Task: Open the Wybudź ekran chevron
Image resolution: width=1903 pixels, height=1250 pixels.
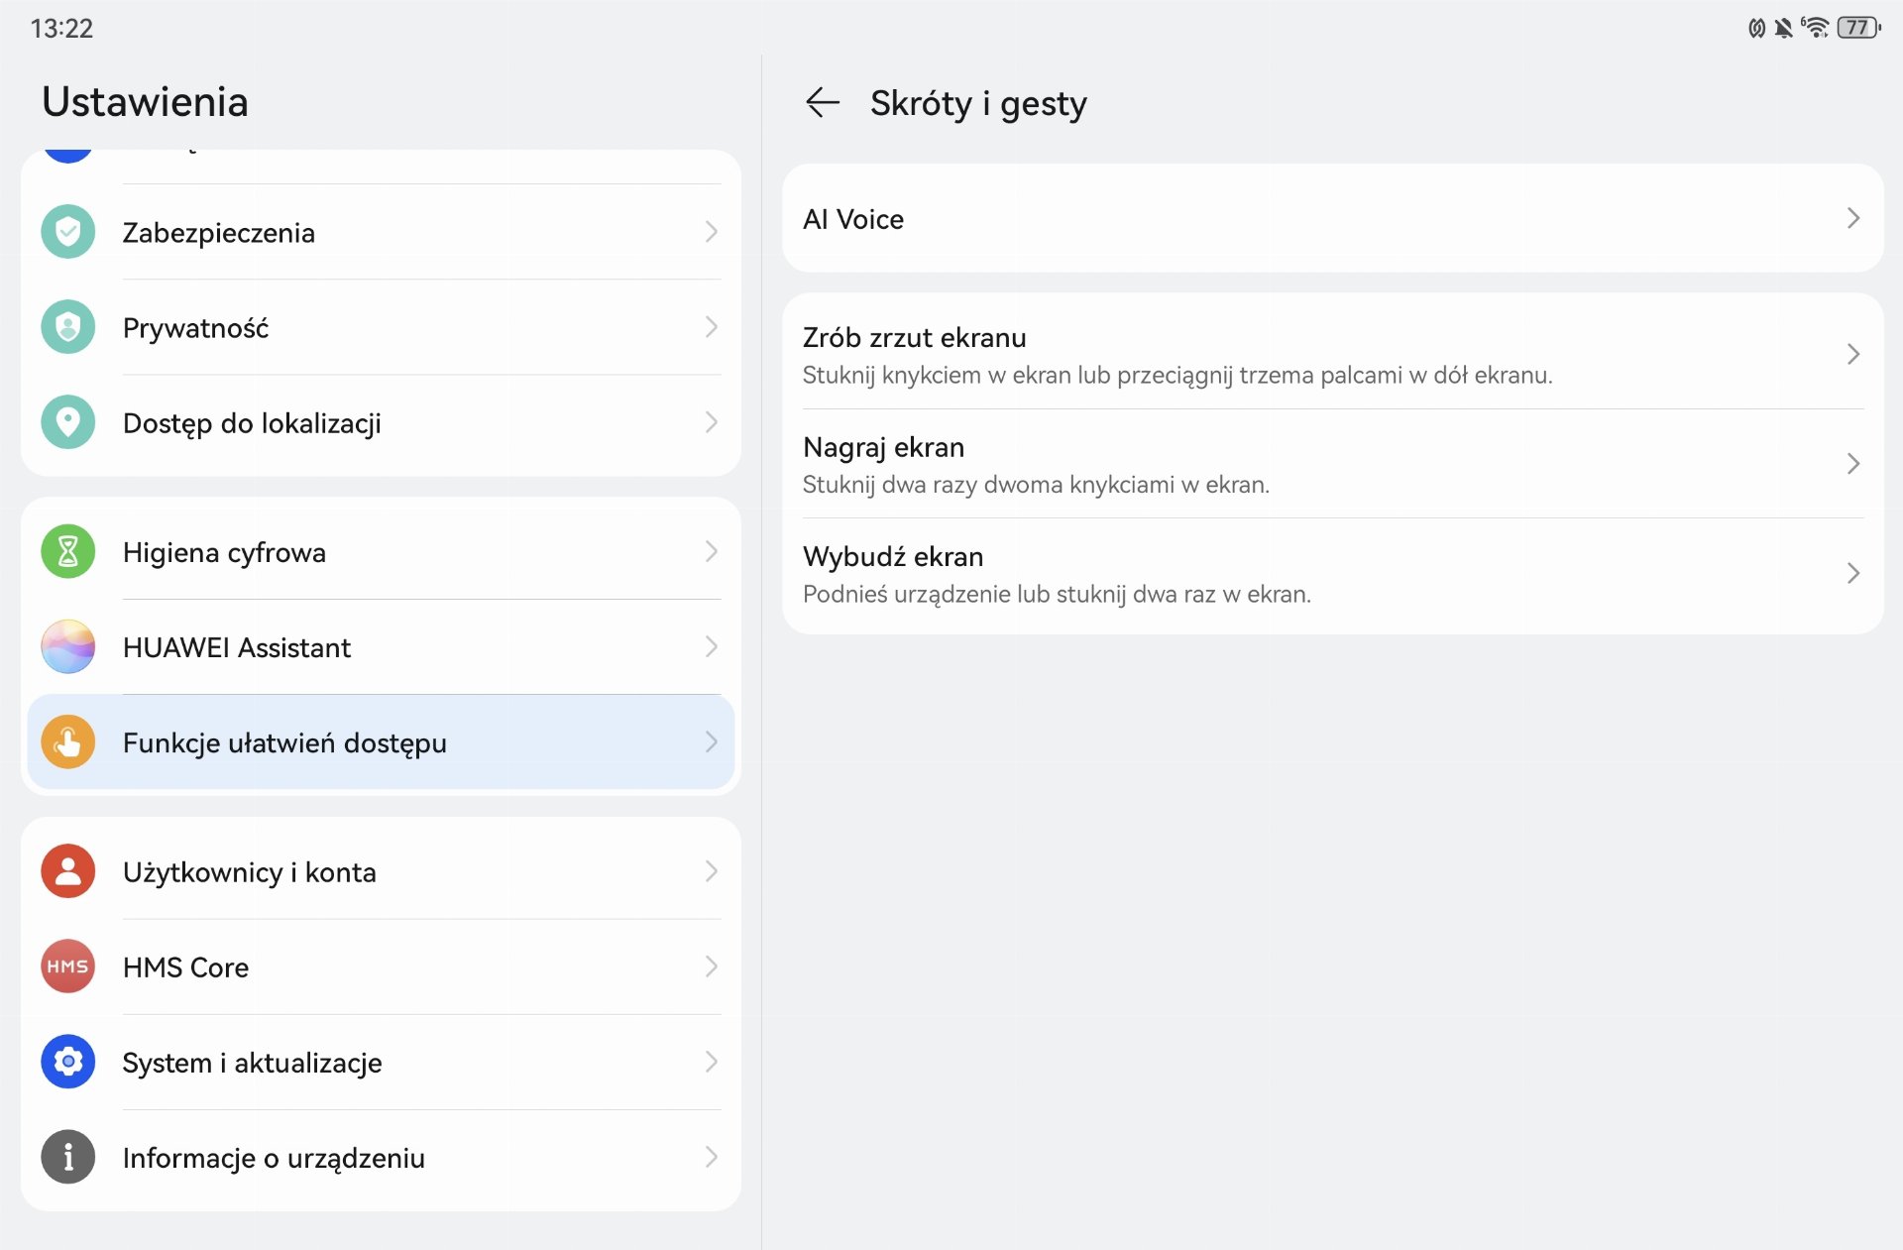Action: click(1852, 572)
